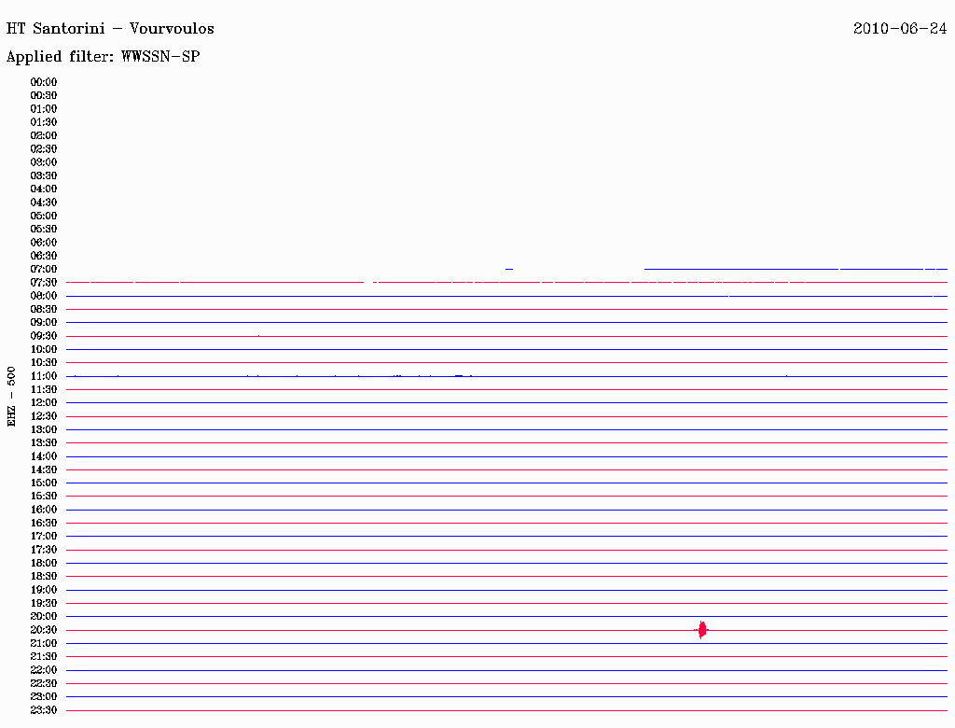Click the 12:30 time label
Image resolution: width=955 pixels, height=728 pixels.
(44, 416)
